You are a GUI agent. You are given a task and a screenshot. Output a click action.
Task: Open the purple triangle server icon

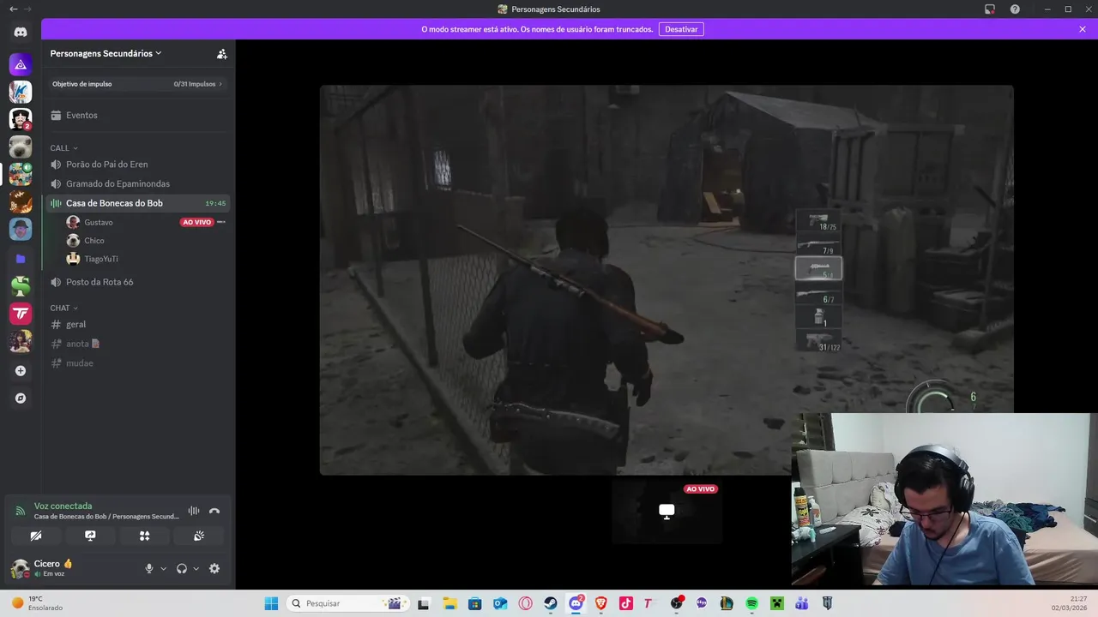[21, 64]
